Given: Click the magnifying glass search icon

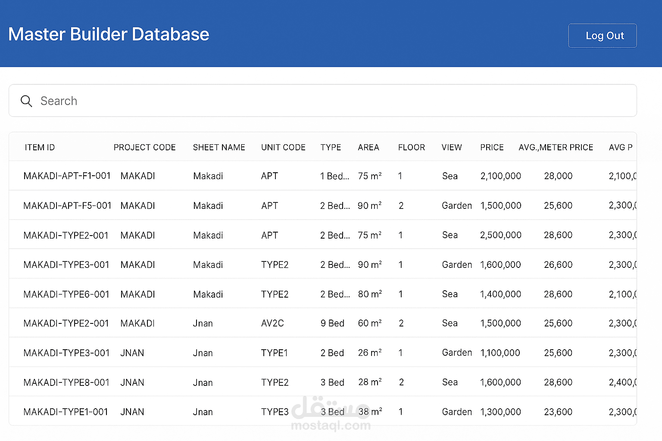Looking at the screenshot, I should click(x=26, y=101).
